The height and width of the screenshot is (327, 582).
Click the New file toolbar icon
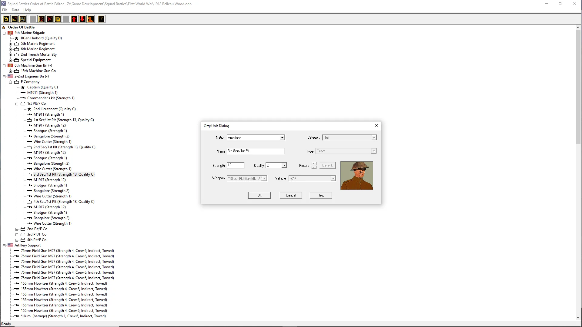pos(6,19)
